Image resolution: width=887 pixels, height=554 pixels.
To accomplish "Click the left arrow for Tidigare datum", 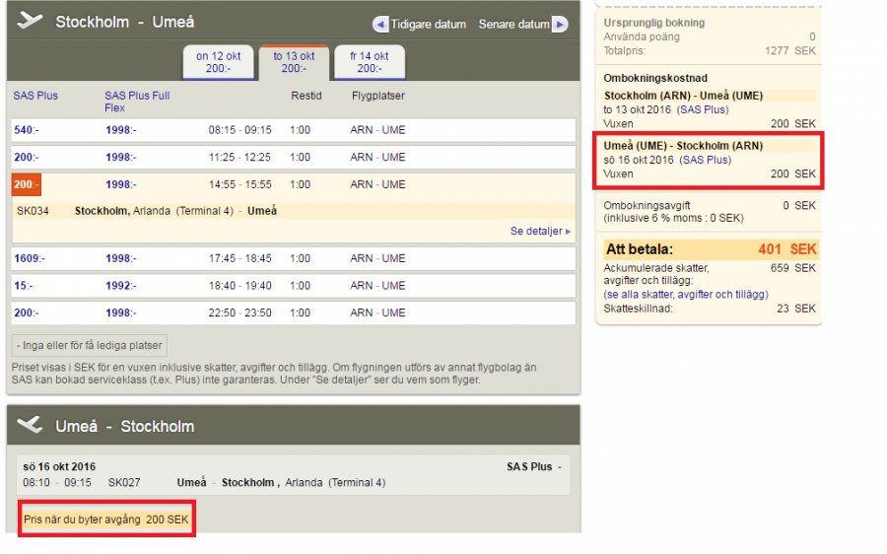I will [380, 24].
